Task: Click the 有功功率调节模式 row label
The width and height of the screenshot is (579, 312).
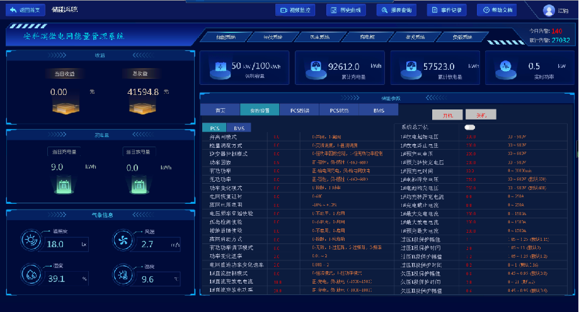Action: point(231,248)
